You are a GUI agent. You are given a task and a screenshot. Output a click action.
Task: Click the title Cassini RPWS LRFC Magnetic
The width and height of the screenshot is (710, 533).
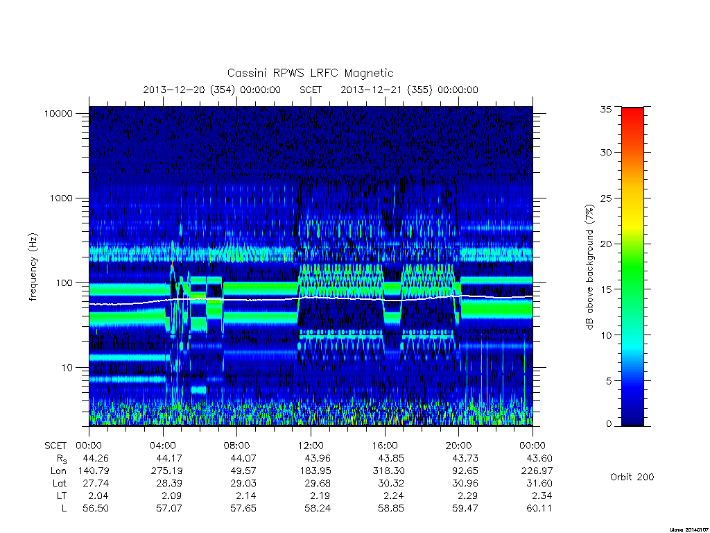(x=310, y=74)
